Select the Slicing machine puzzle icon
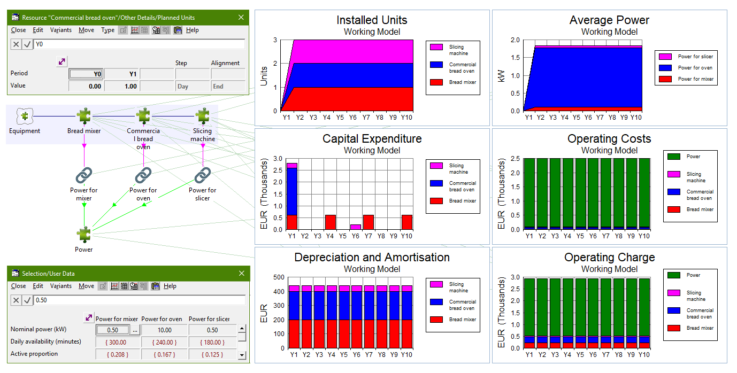The height and width of the screenshot is (373, 737). pyautogui.click(x=203, y=116)
